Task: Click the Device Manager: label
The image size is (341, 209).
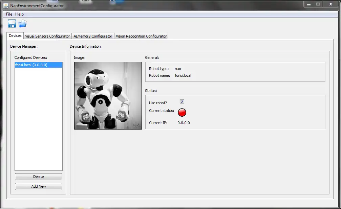Action: click(24, 46)
